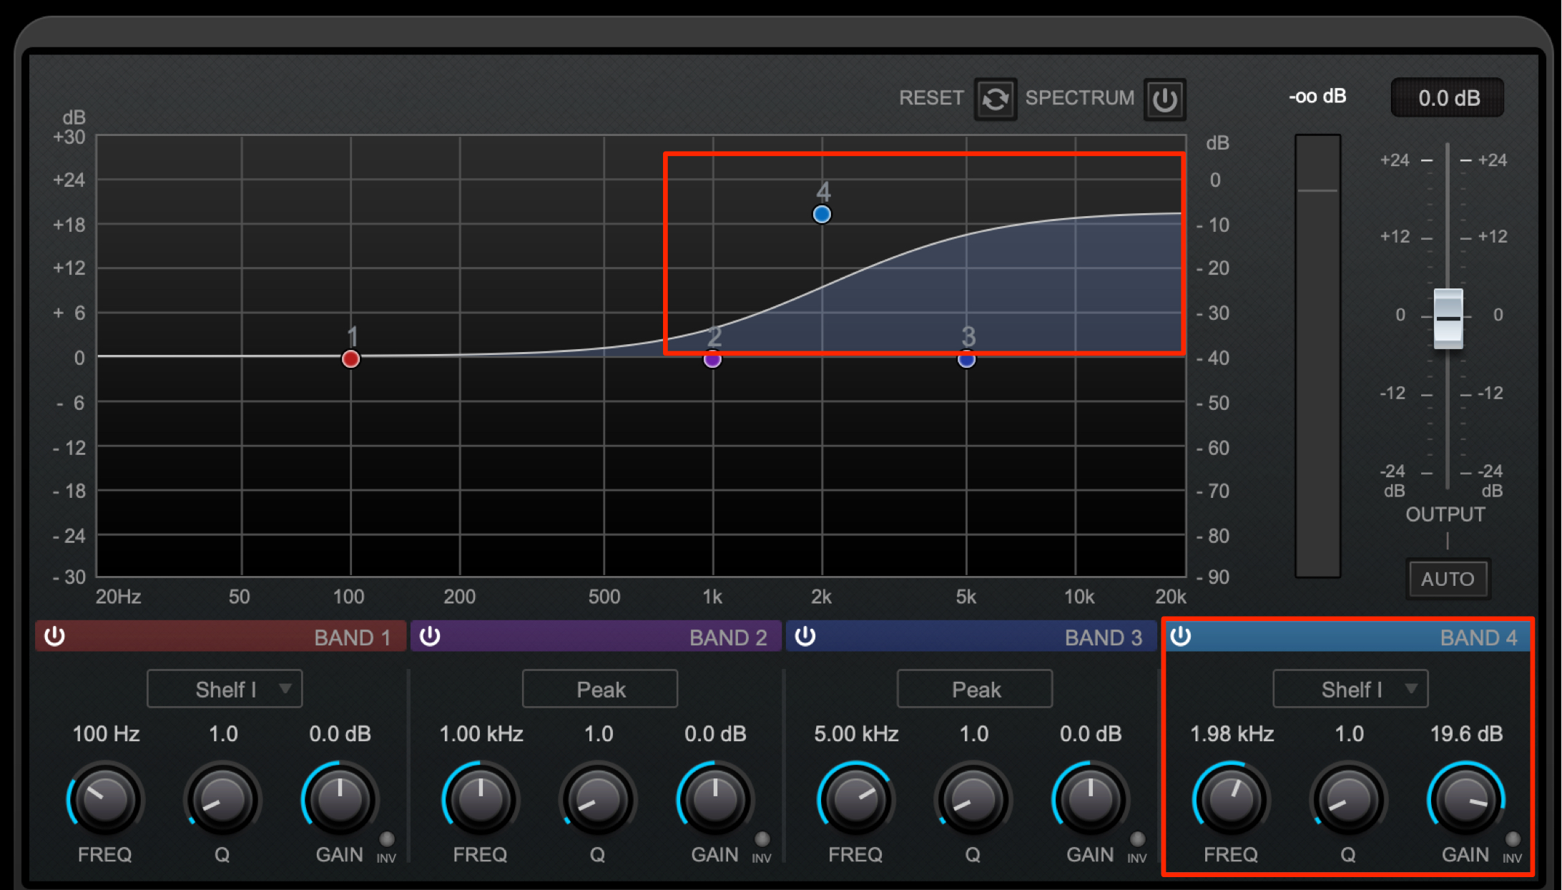This screenshot has height=890, width=1562.
Task: Click Band 4 Q knob
Action: pyautogui.click(x=1348, y=800)
